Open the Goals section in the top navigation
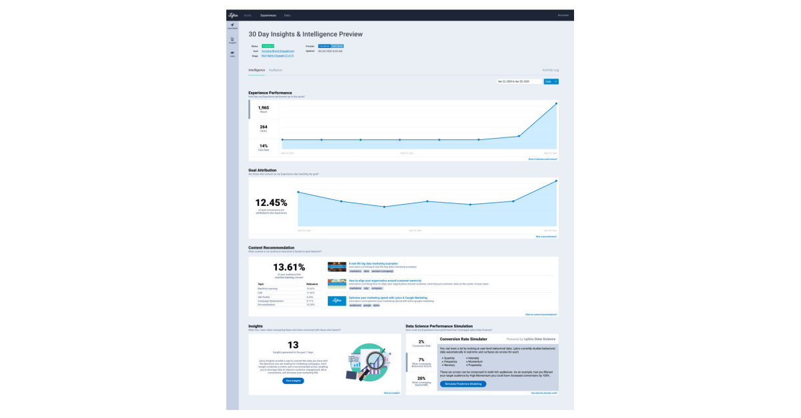Image resolution: width=801 pixels, height=418 pixels. tap(248, 15)
